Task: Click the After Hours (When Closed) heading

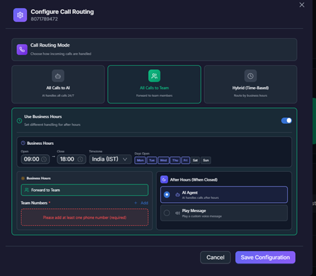Action: click(194, 180)
